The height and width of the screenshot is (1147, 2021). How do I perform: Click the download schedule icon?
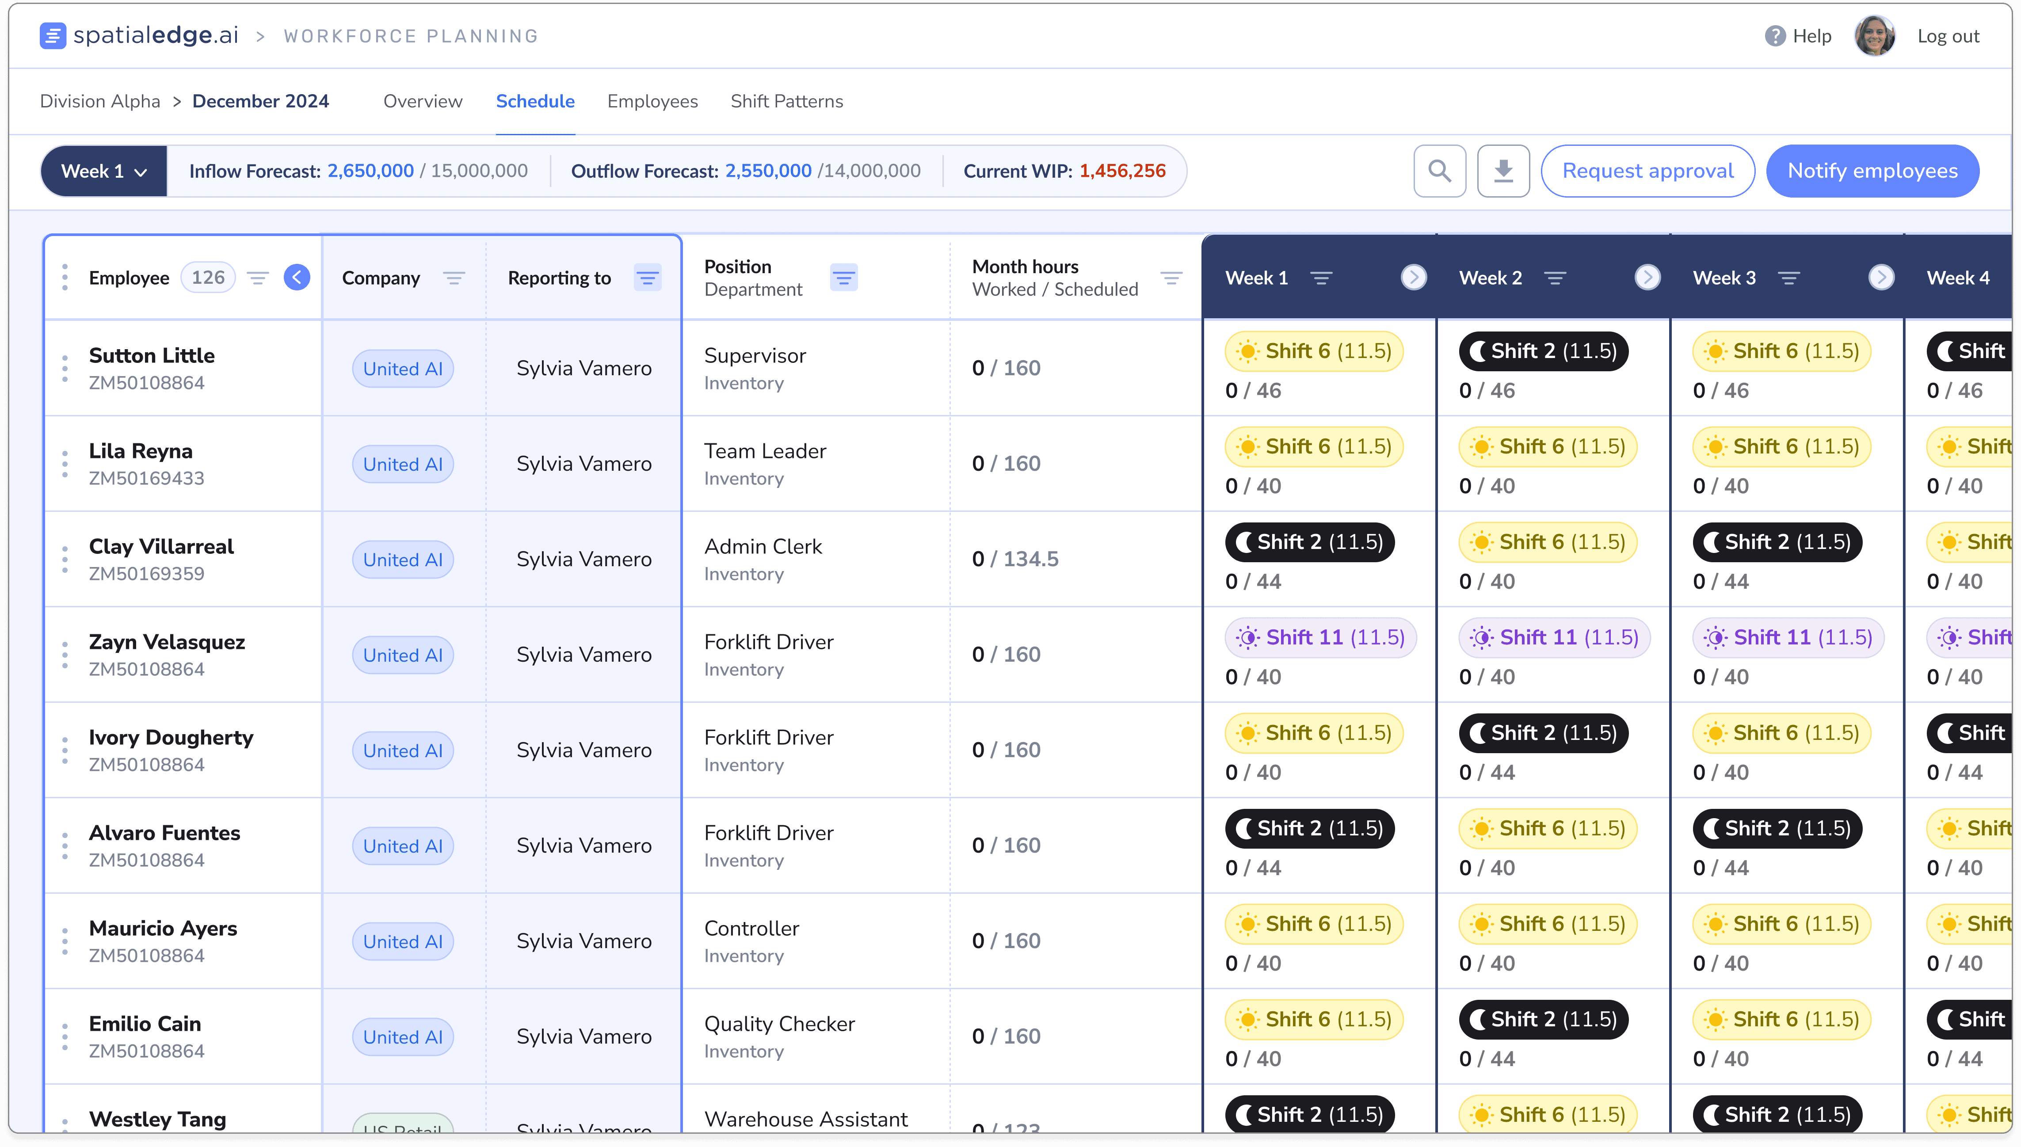click(x=1503, y=171)
